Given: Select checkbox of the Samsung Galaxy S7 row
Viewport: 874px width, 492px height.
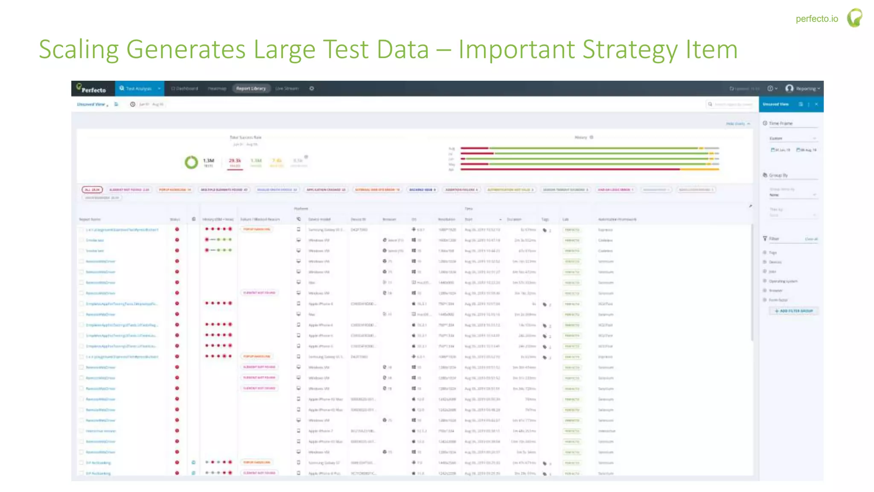Looking at the screenshot, I should tap(81, 463).
